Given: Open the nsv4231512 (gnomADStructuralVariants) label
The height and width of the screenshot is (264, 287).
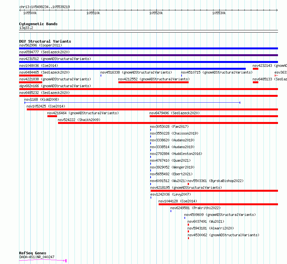Looking at the screenshot, I should pyautogui.click(x=55, y=59).
